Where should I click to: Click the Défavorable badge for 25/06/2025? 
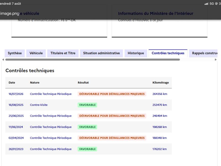(112, 116)
